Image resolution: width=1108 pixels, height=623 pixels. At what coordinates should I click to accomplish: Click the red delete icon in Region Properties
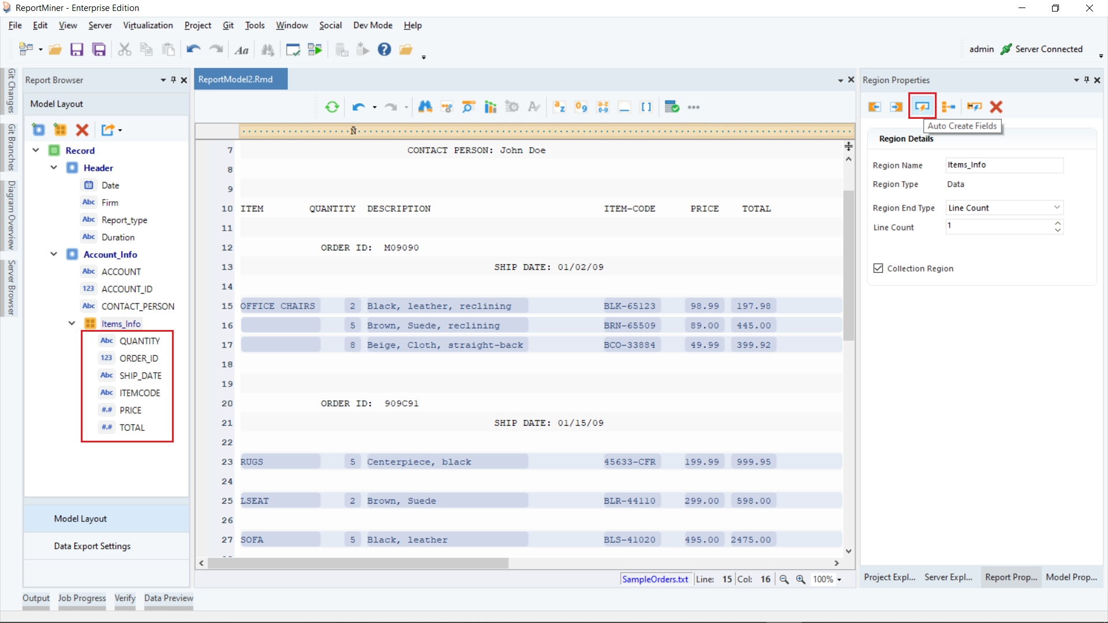996,107
